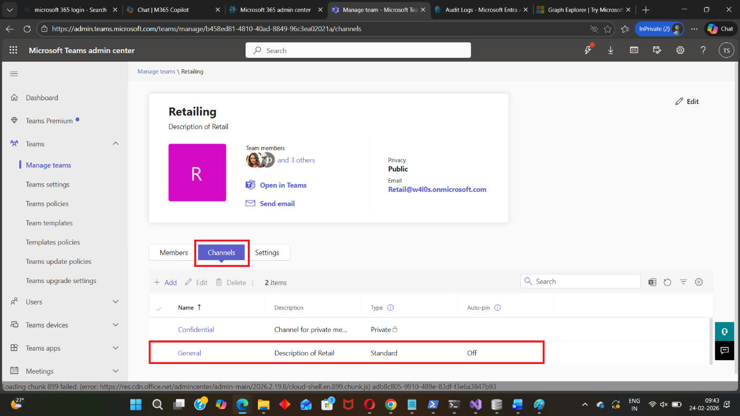Open Cloud Shell from the header
This screenshot has height=416, width=740.
(x=634, y=50)
